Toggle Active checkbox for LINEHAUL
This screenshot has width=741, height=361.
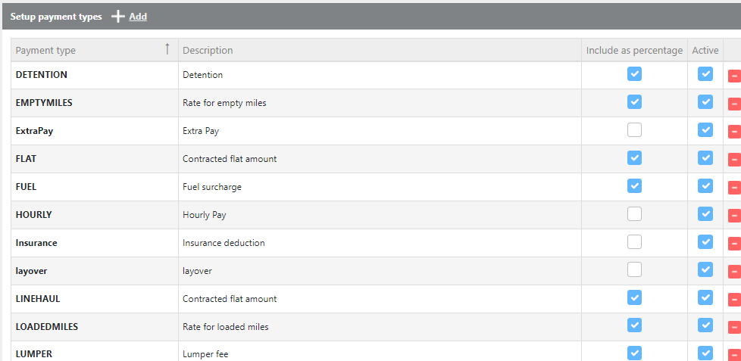(705, 298)
